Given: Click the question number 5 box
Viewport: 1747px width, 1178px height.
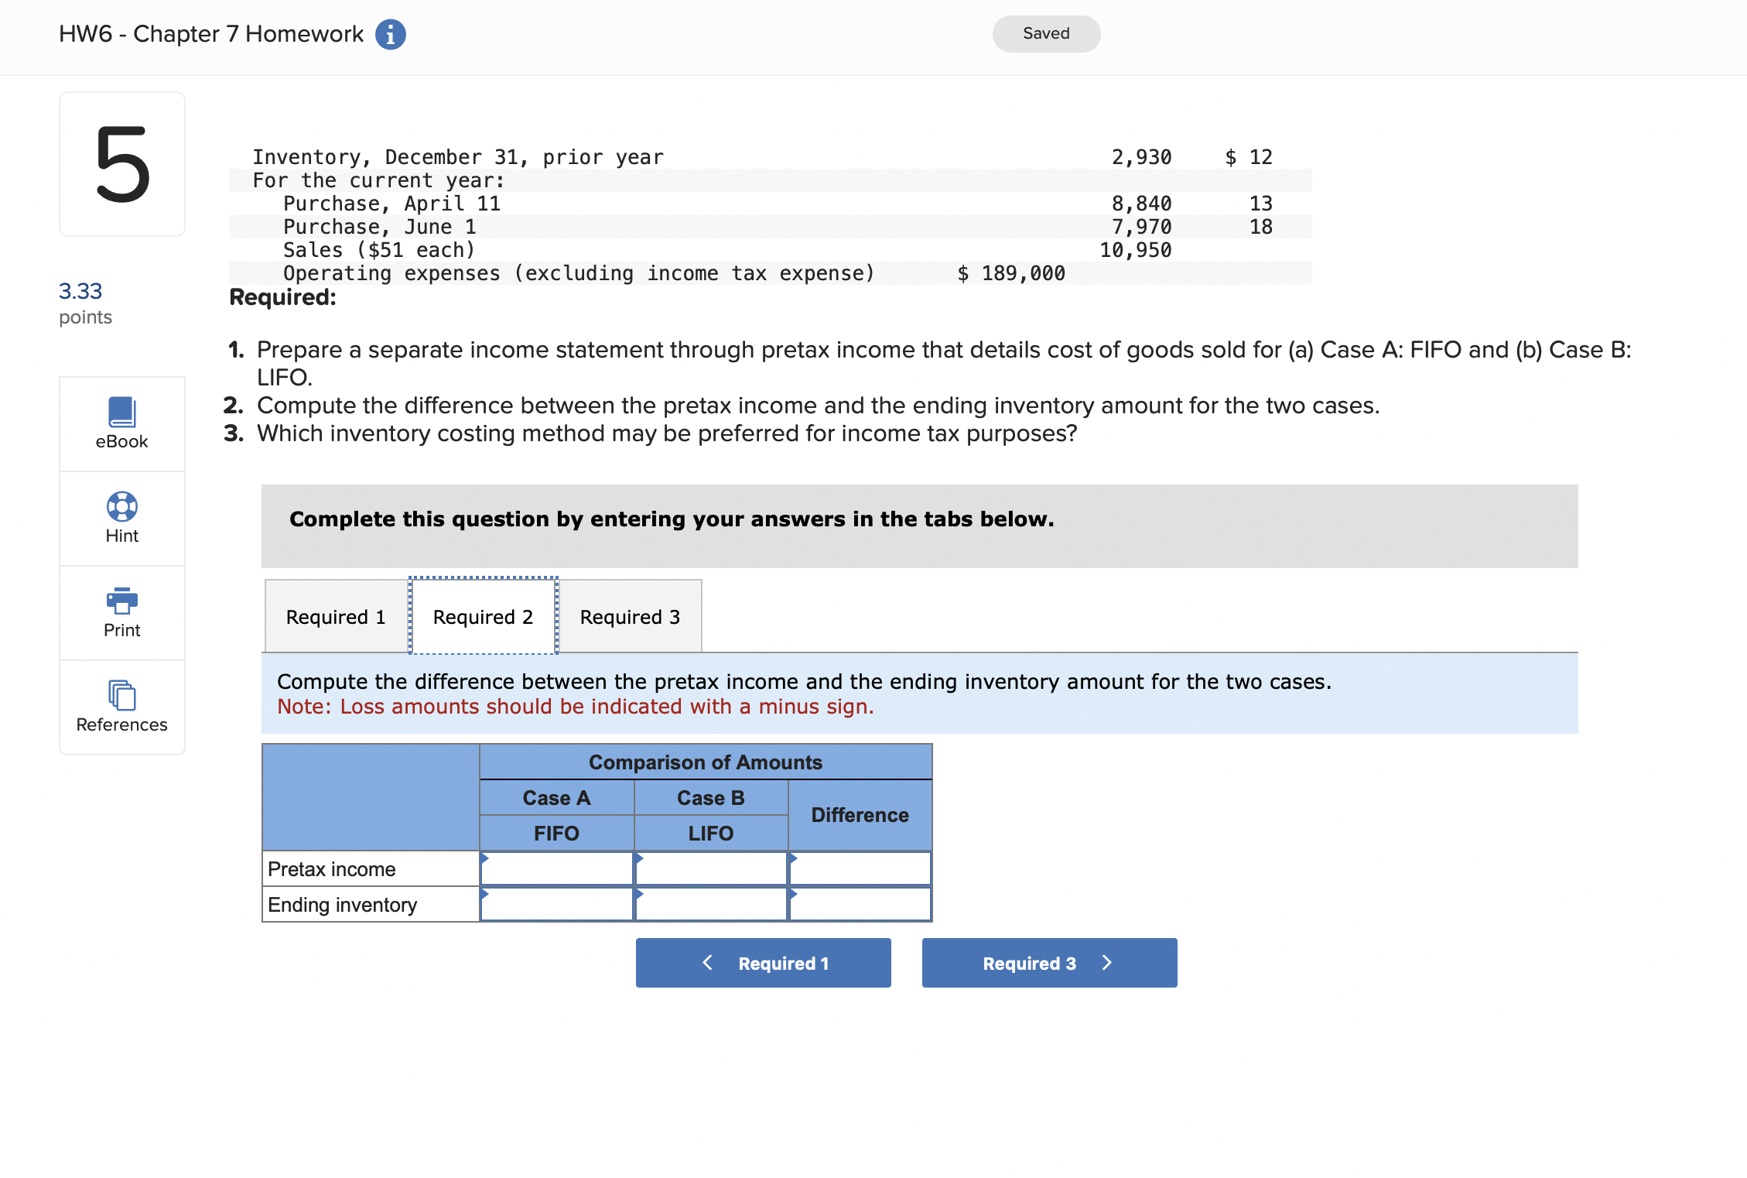Looking at the screenshot, I should 122,164.
